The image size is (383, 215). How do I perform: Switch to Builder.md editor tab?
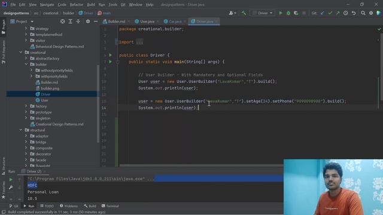pyautogui.click(x=116, y=21)
